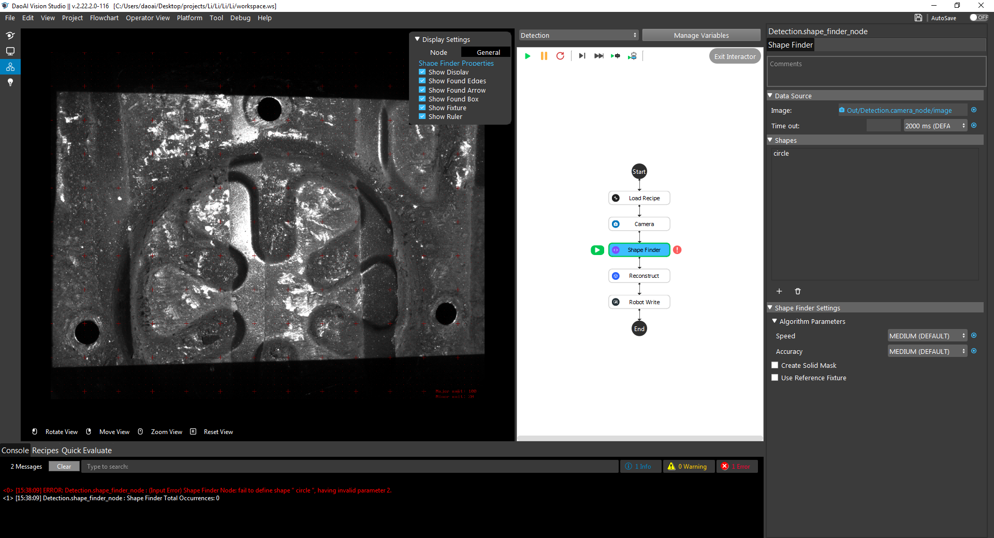Clear the console messages
The image size is (994, 538).
[x=64, y=466]
